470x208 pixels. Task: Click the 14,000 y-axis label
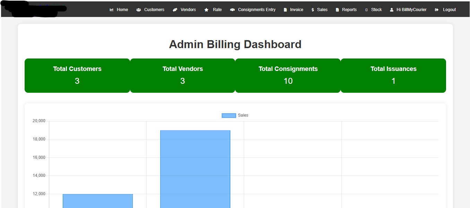click(39, 175)
